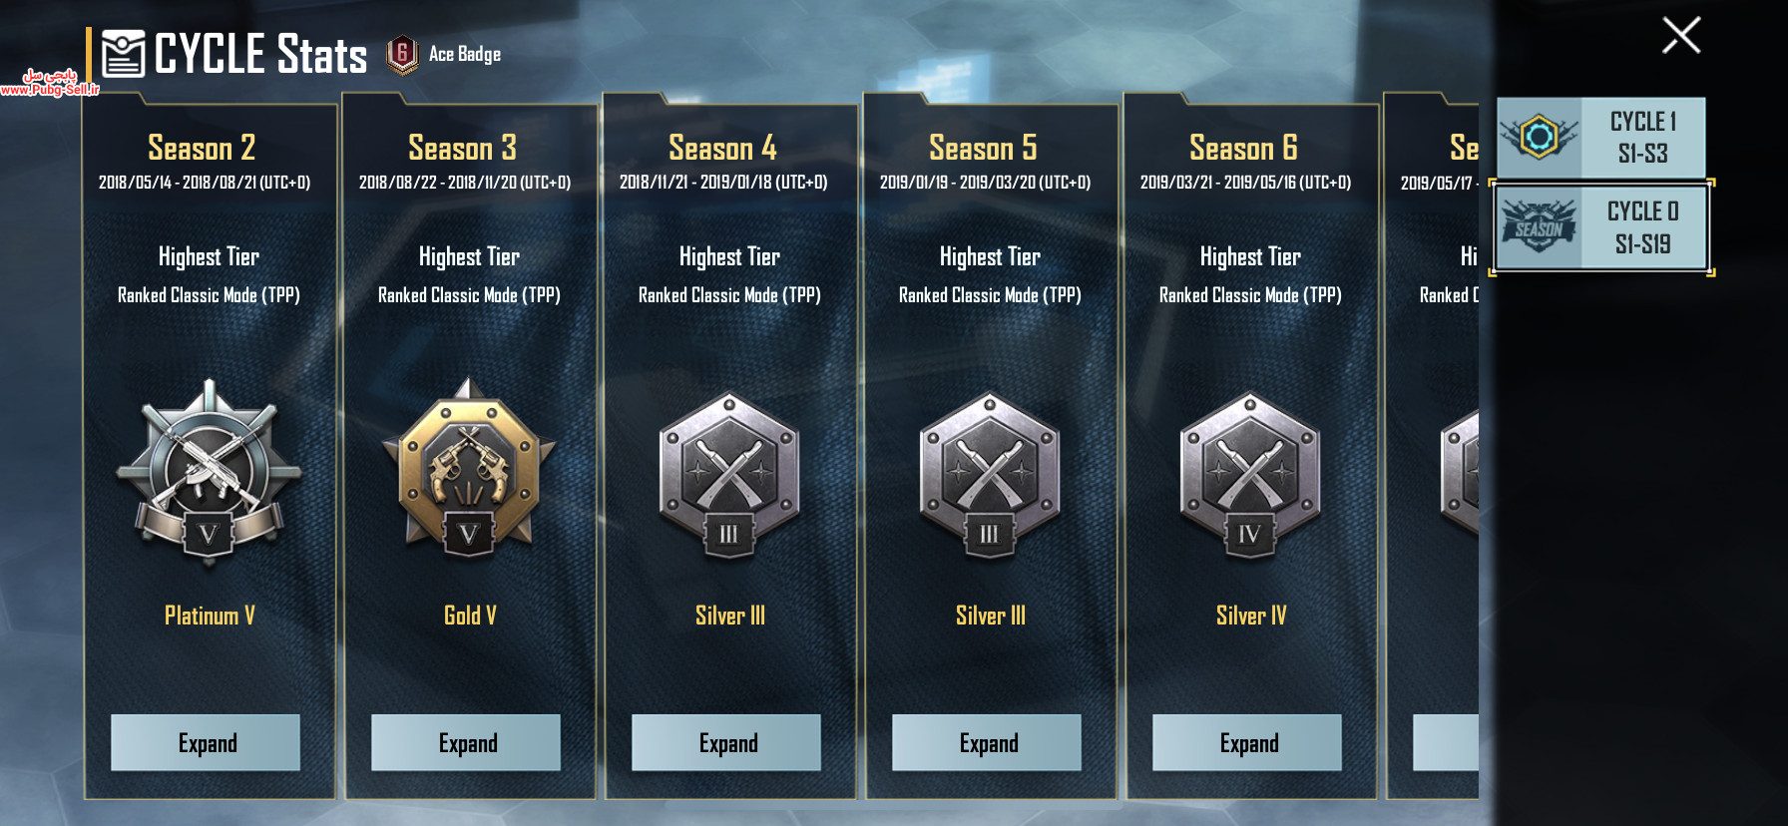Expand Season 6 stats
This screenshot has width=1788, height=826.
[1247, 742]
